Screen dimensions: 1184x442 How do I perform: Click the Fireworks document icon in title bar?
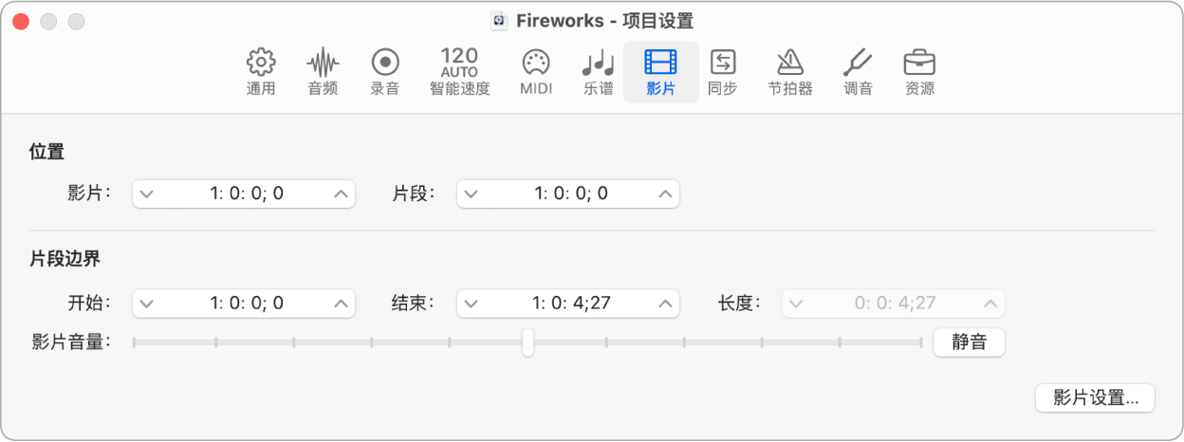[499, 21]
